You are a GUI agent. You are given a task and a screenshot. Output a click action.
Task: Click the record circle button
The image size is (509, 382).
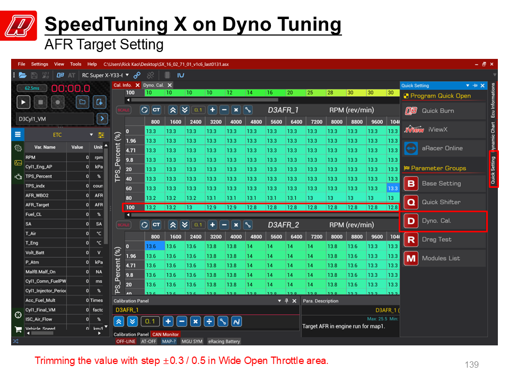[57, 102]
